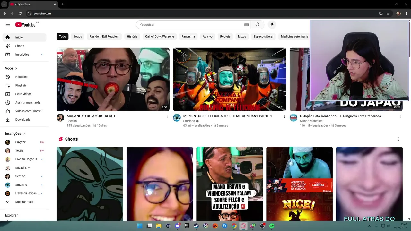This screenshot has width=411, height=231.
Task: Play the Lethal Company video thumbnail
Action: click(x=230, y=80)
